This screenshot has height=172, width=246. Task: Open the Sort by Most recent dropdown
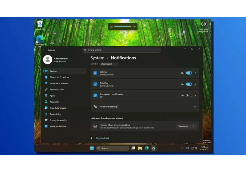109,64
